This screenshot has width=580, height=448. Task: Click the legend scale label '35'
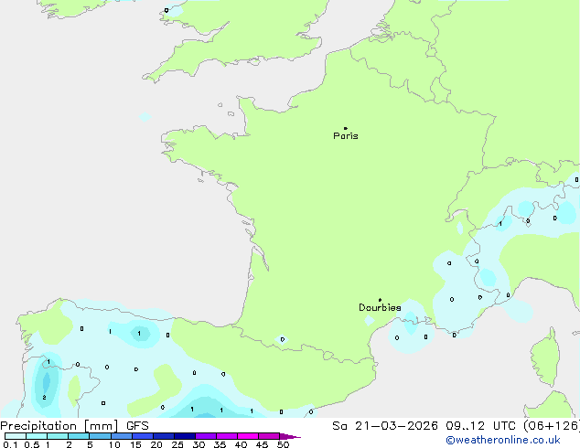pos(220,444)
